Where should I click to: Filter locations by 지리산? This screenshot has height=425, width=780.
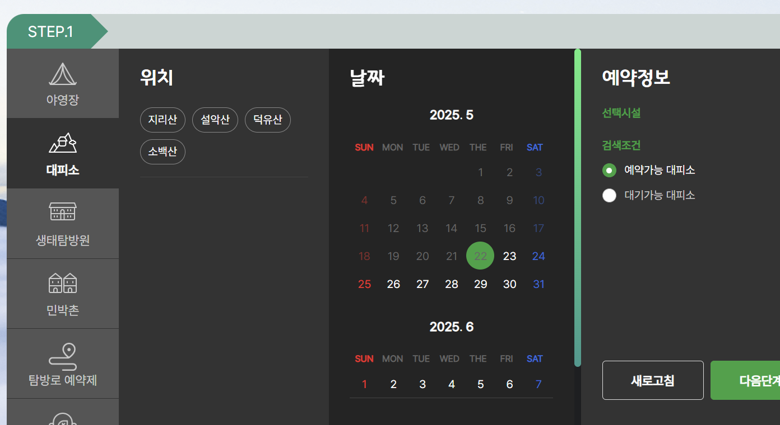[162, 120]
